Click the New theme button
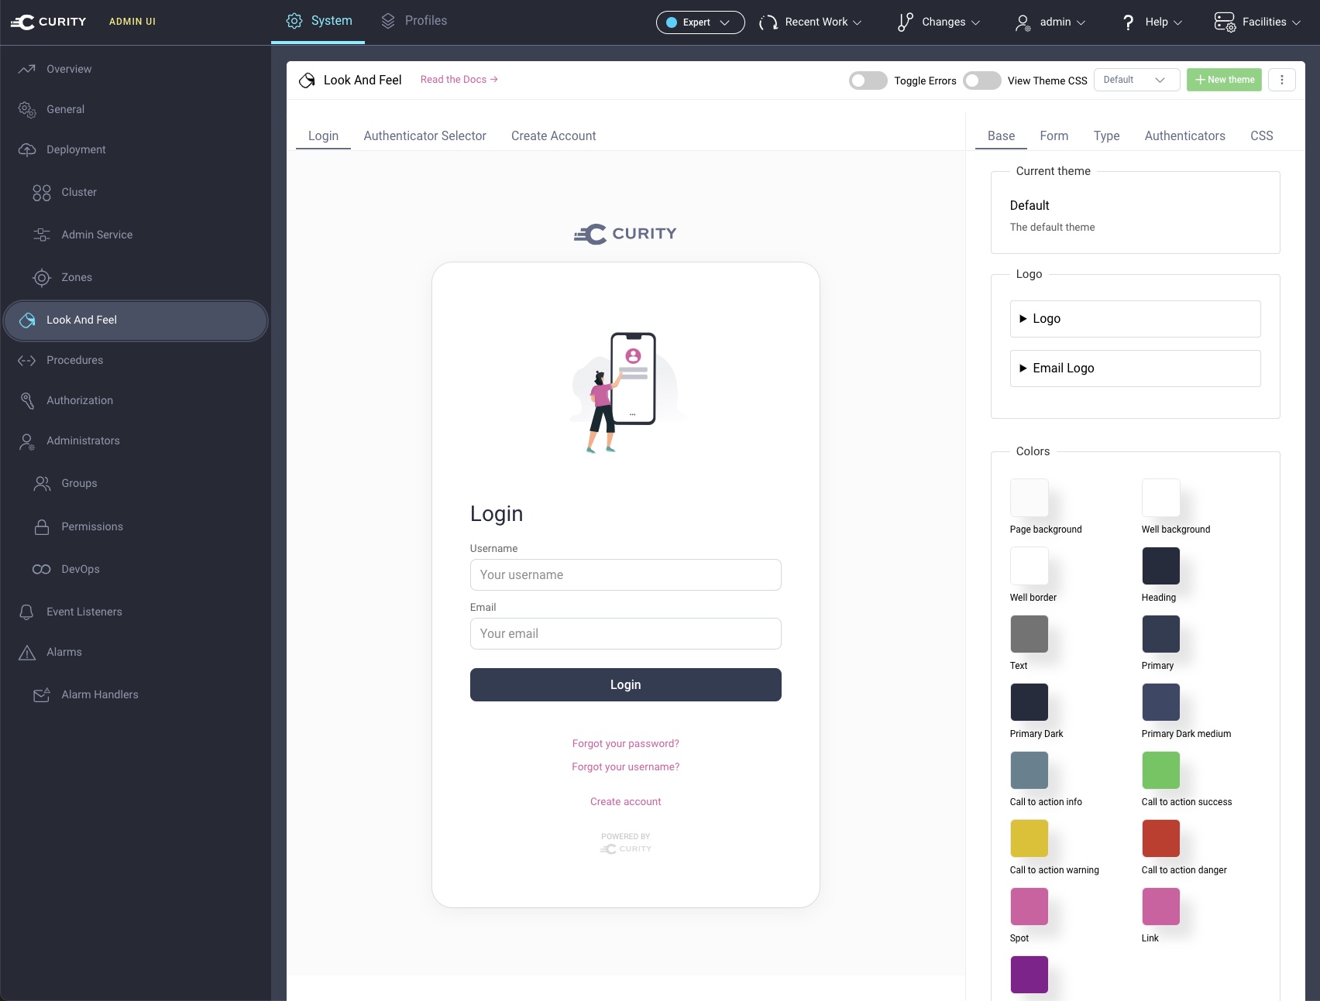The width and height of the screenshot is (1320, 1001). (x=1224, y=79)
